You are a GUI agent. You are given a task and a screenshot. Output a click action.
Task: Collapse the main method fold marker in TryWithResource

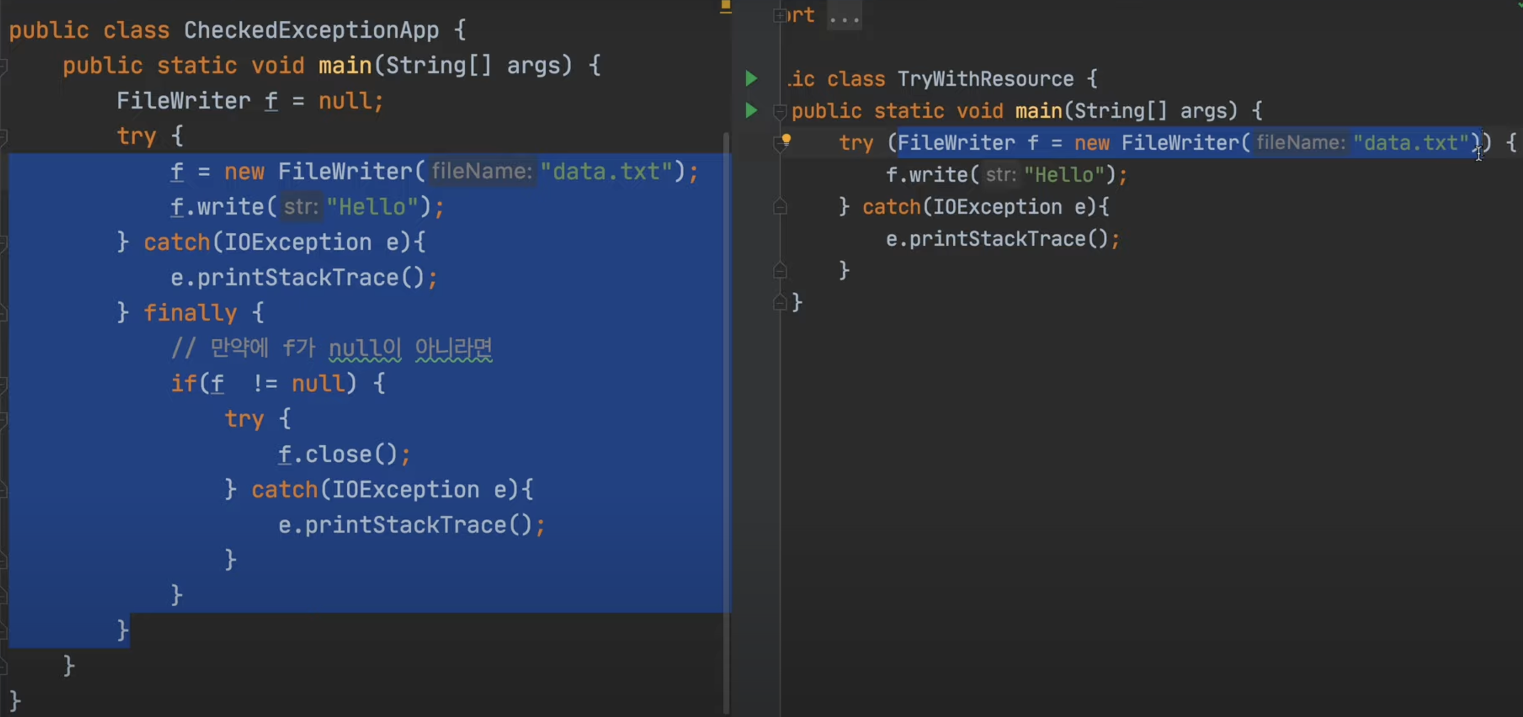coord(780,111)
